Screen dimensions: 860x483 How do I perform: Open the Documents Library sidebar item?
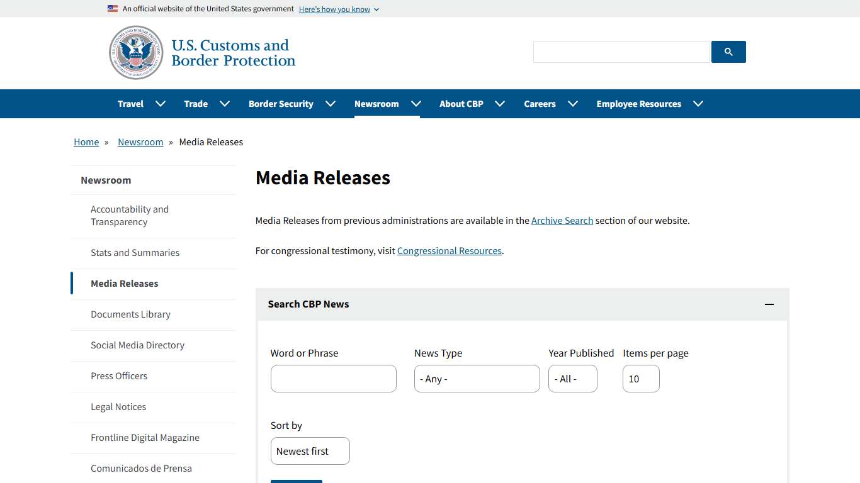(130, 314)
